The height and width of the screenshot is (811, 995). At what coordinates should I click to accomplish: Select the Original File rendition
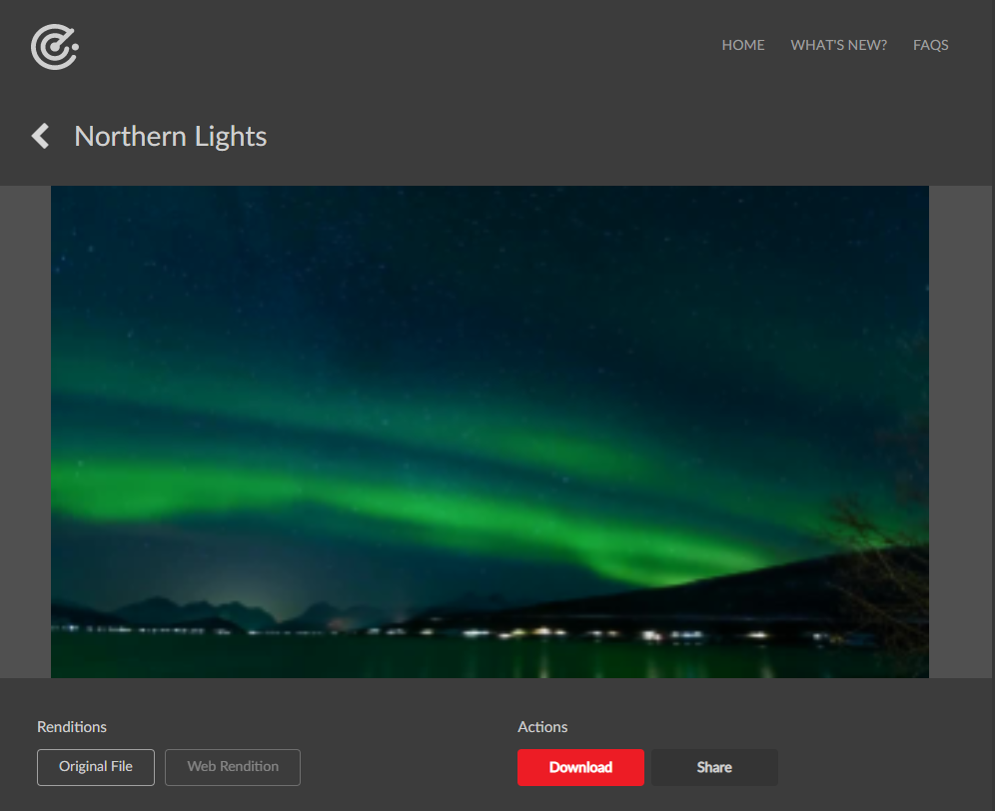tap(96, 767)
